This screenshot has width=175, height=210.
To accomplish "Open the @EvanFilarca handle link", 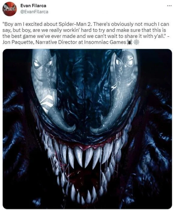I will [x=34, y=12].
